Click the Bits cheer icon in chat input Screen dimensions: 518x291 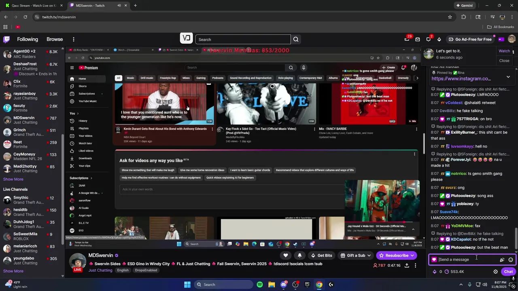pyautogui.click(x=502, y=260)
